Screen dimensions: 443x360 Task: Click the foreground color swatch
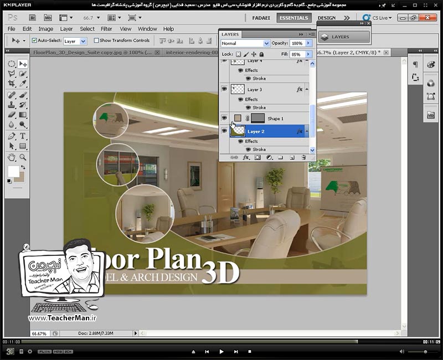click(x=13, y=171)
